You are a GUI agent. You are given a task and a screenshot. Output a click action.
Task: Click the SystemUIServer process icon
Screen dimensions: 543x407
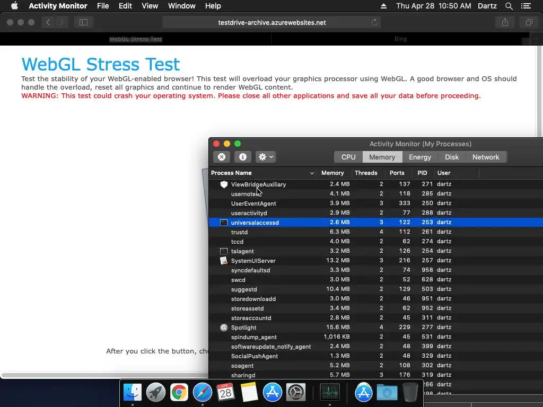coord(224,261)
